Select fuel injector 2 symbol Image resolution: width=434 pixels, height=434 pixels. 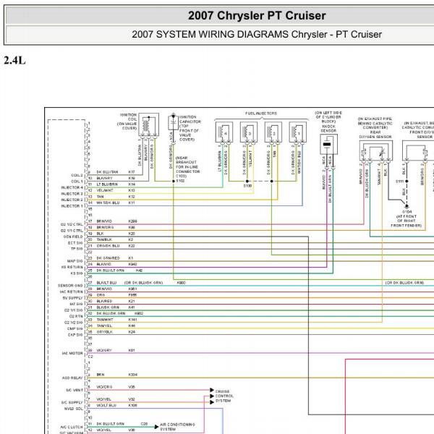[273, 132]
